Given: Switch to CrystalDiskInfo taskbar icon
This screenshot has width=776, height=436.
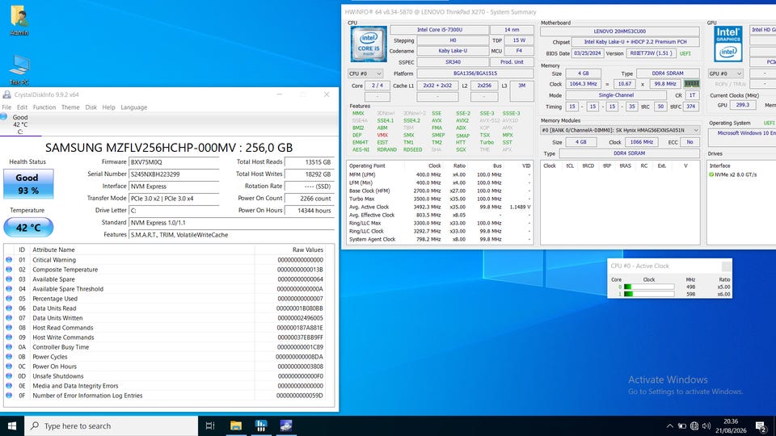Looking at the screenshot, I should click(x=286, y=426).
